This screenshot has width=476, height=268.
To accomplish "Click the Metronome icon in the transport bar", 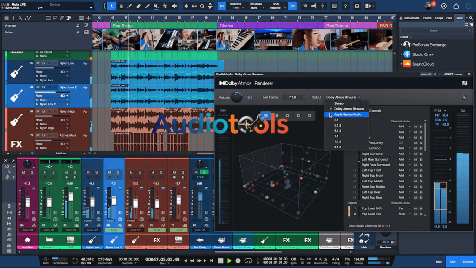I will [326, 260].
